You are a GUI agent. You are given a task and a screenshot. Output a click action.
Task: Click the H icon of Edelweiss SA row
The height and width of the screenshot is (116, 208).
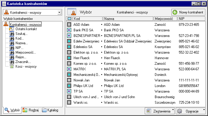[x=69, y=47]
